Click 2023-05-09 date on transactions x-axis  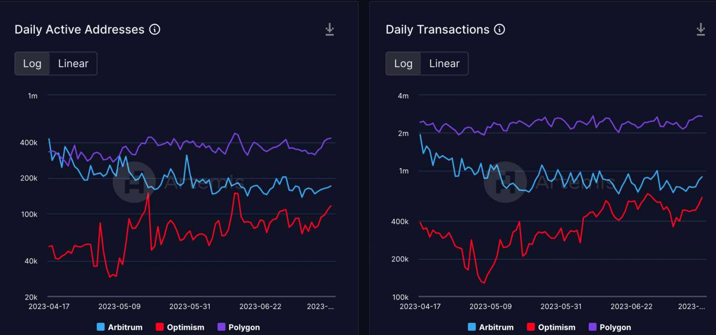tap(490, 307)
